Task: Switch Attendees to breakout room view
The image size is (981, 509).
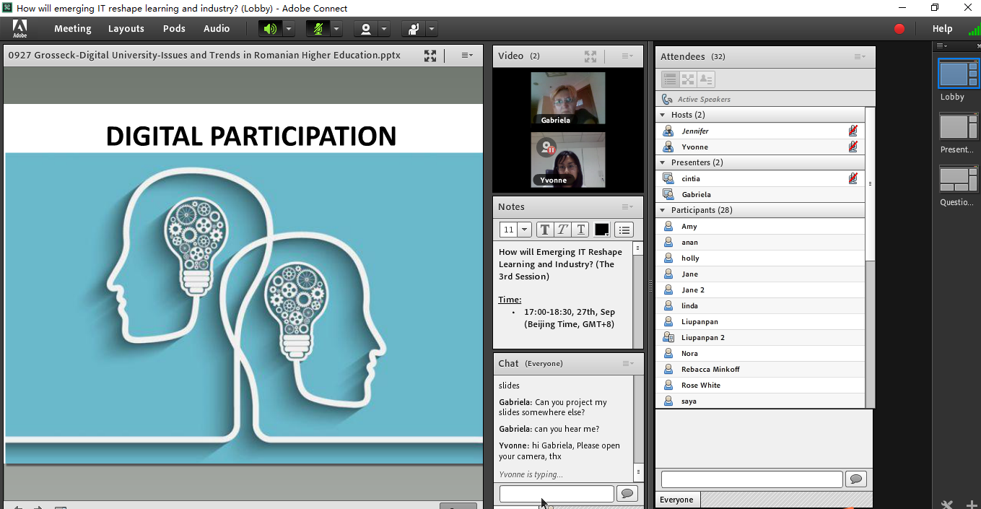Action: pyautogui.click(x=688, y=79)
